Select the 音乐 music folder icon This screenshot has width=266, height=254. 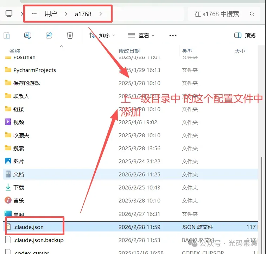point(8,200)
